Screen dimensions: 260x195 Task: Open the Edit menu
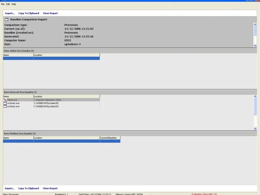coord(8,4)
